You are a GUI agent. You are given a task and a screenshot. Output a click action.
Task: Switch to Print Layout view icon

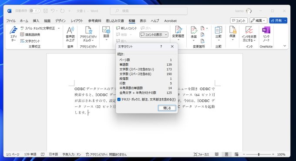tap(226, 154)
